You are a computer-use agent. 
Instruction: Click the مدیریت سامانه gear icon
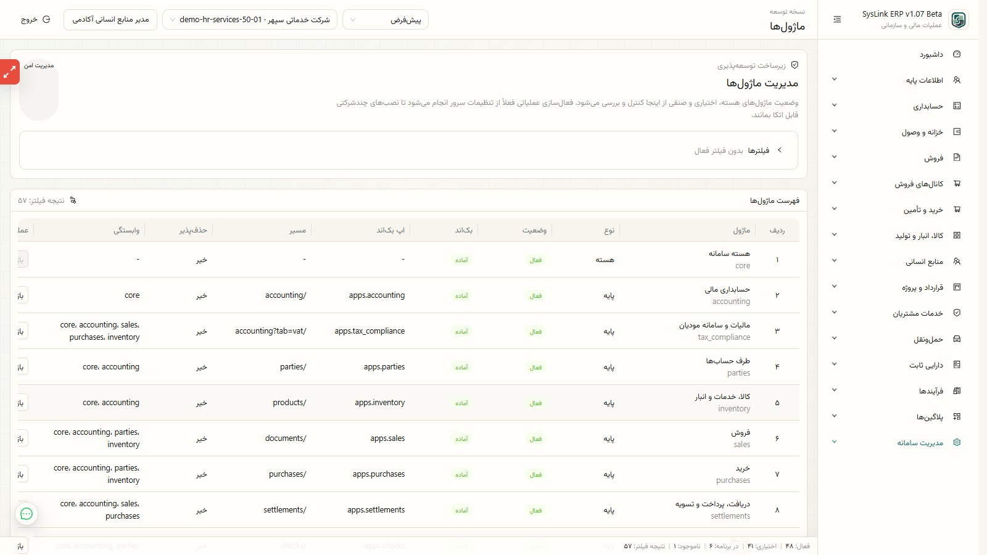pyautogui.click(x=957, y=443)
